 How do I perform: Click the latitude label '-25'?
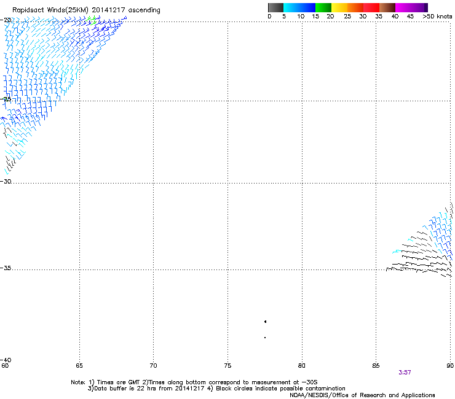coord(6,99)
